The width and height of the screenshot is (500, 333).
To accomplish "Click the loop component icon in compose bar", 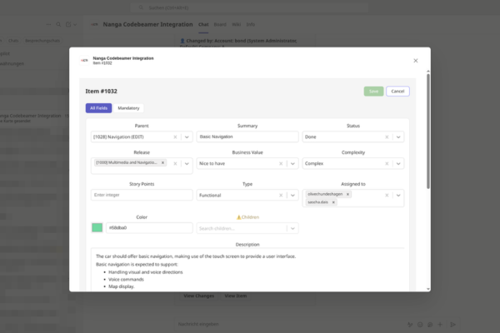I will (x=430, y=325).
